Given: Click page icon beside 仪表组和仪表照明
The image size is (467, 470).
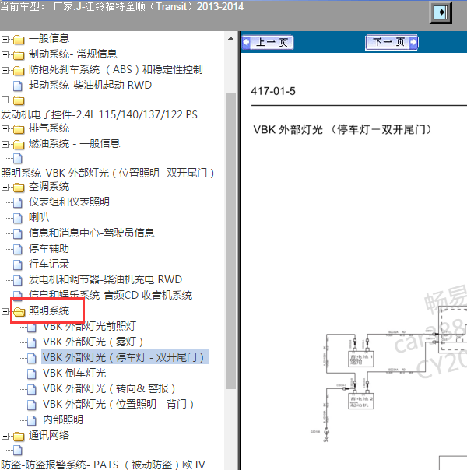Looking at the screenshot, I should pos(18,202).
